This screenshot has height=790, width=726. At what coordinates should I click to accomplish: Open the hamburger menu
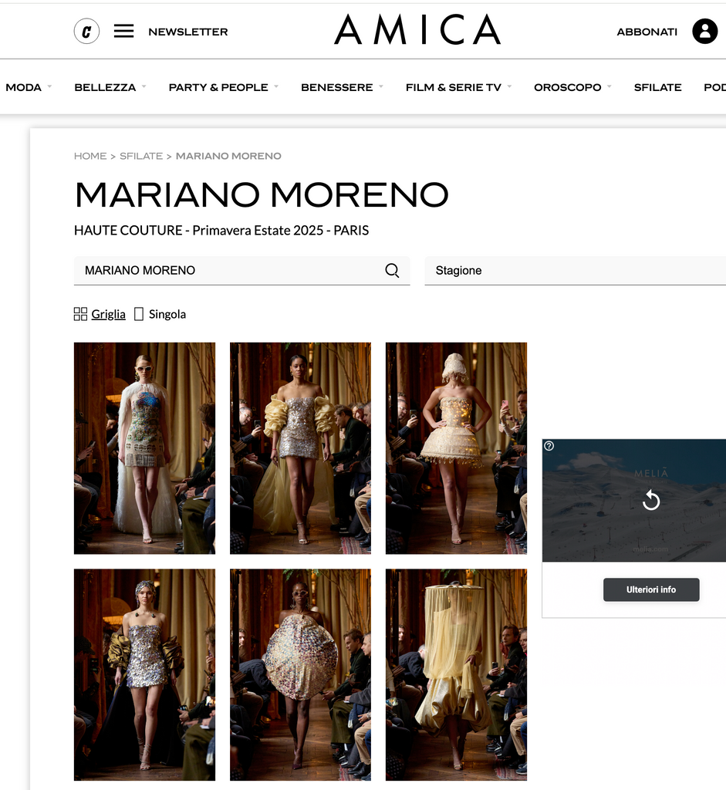click(x=123, y=31)
